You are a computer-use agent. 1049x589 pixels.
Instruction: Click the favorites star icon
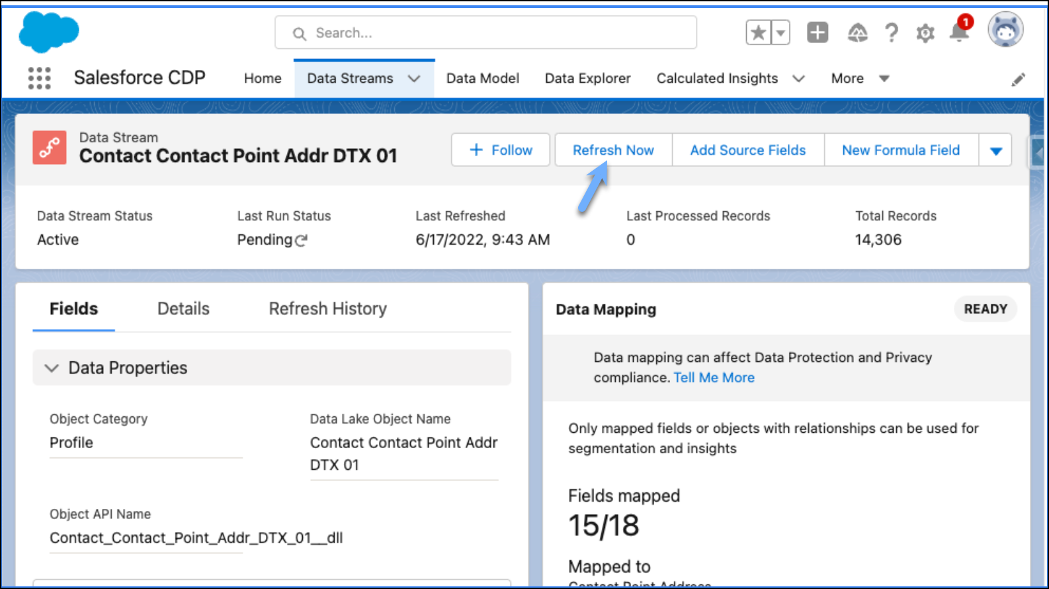(x=759, y=32)
